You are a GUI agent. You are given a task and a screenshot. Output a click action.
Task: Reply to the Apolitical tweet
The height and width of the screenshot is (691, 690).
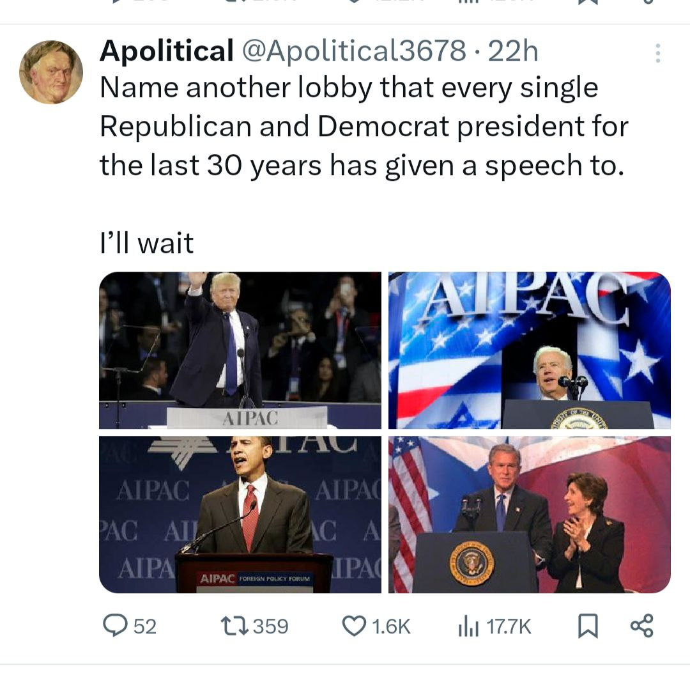(116, 626)
